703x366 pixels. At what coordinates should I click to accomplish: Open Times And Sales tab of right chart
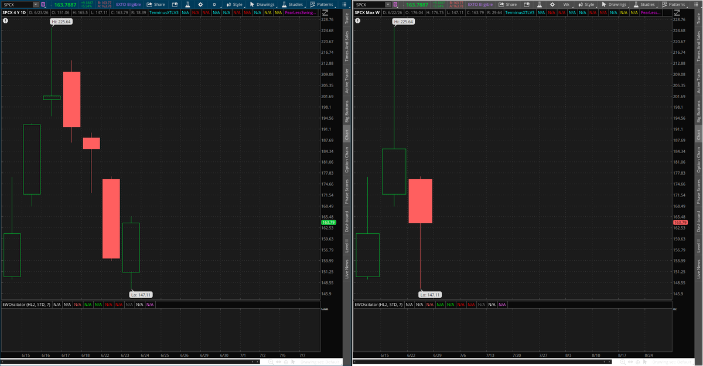pos(698,47)
